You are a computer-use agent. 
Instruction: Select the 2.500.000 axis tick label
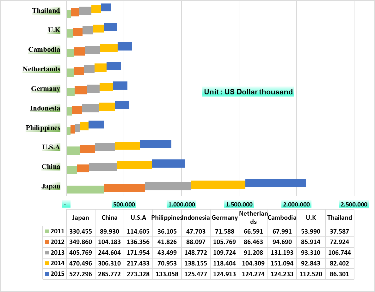coord(354,205)
